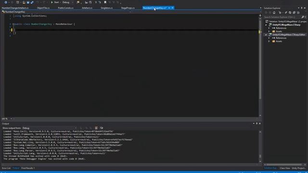The width and height of the screenshot is (308, 173).
Task: Expand Assets under UnityVS.MegaMaze.CSharp
Action: [x=269, y=31]
